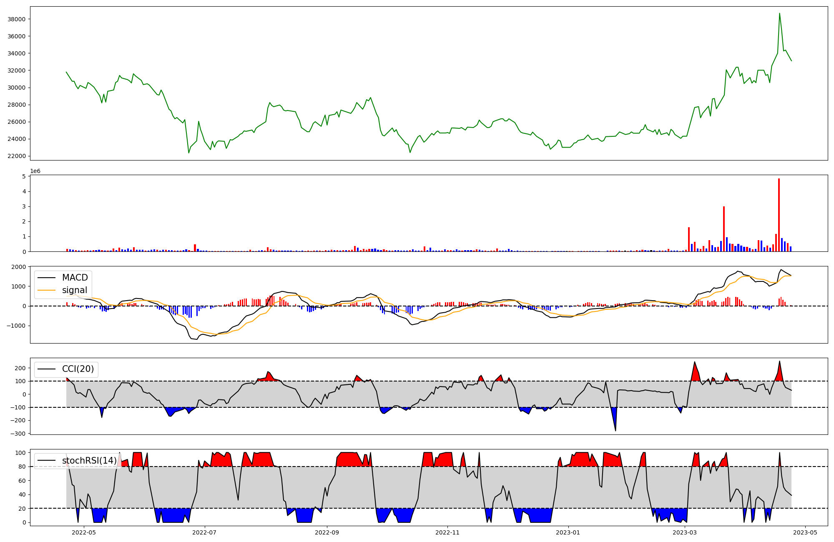Click the MACD legend label
This screenshot has height=542, width=834.
pos(75,278)
